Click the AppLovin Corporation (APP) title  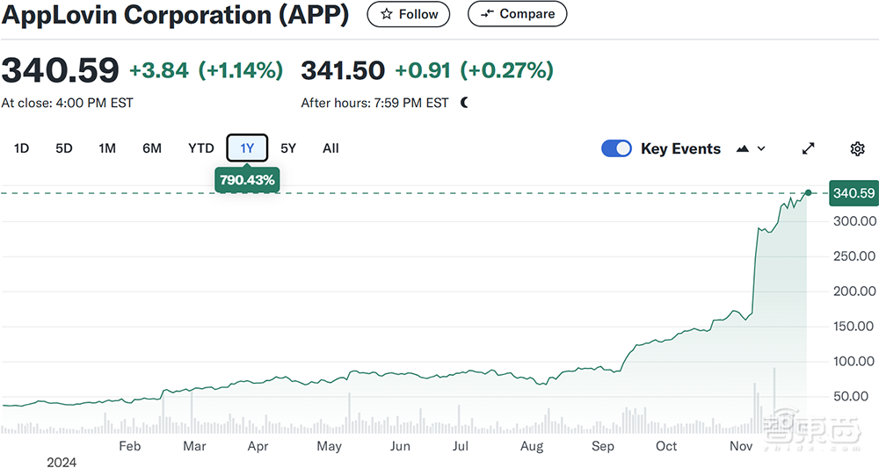(x=175, y=15)
